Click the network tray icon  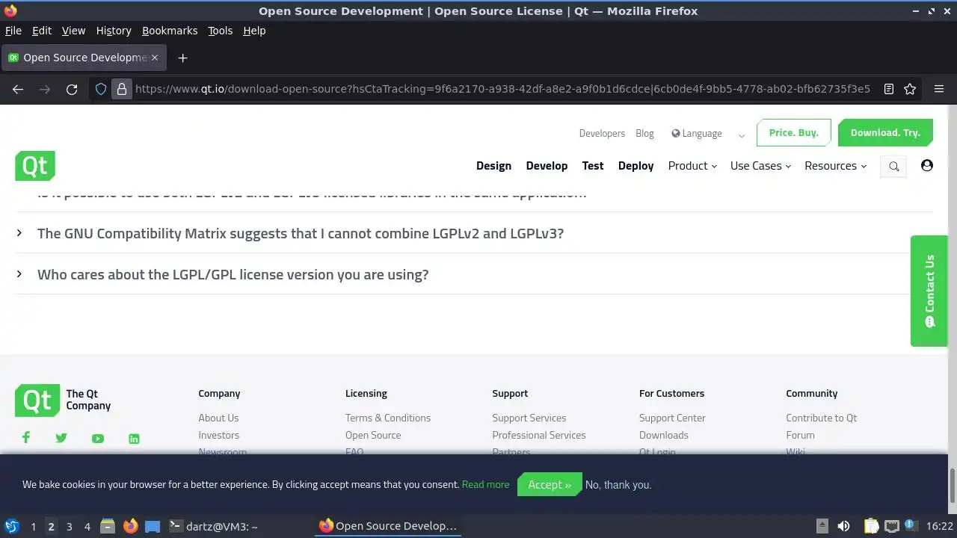(892, 526)
